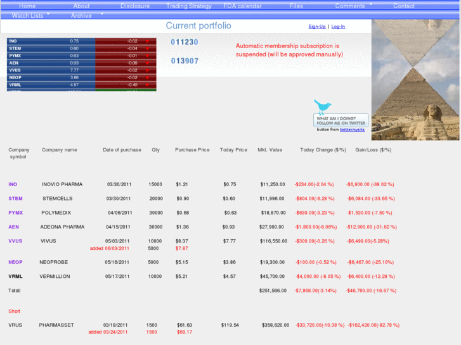Click the red down arrow for INO
Viewport: 461px width, 345px height.
pyautogui.click(x=147, y=41)
